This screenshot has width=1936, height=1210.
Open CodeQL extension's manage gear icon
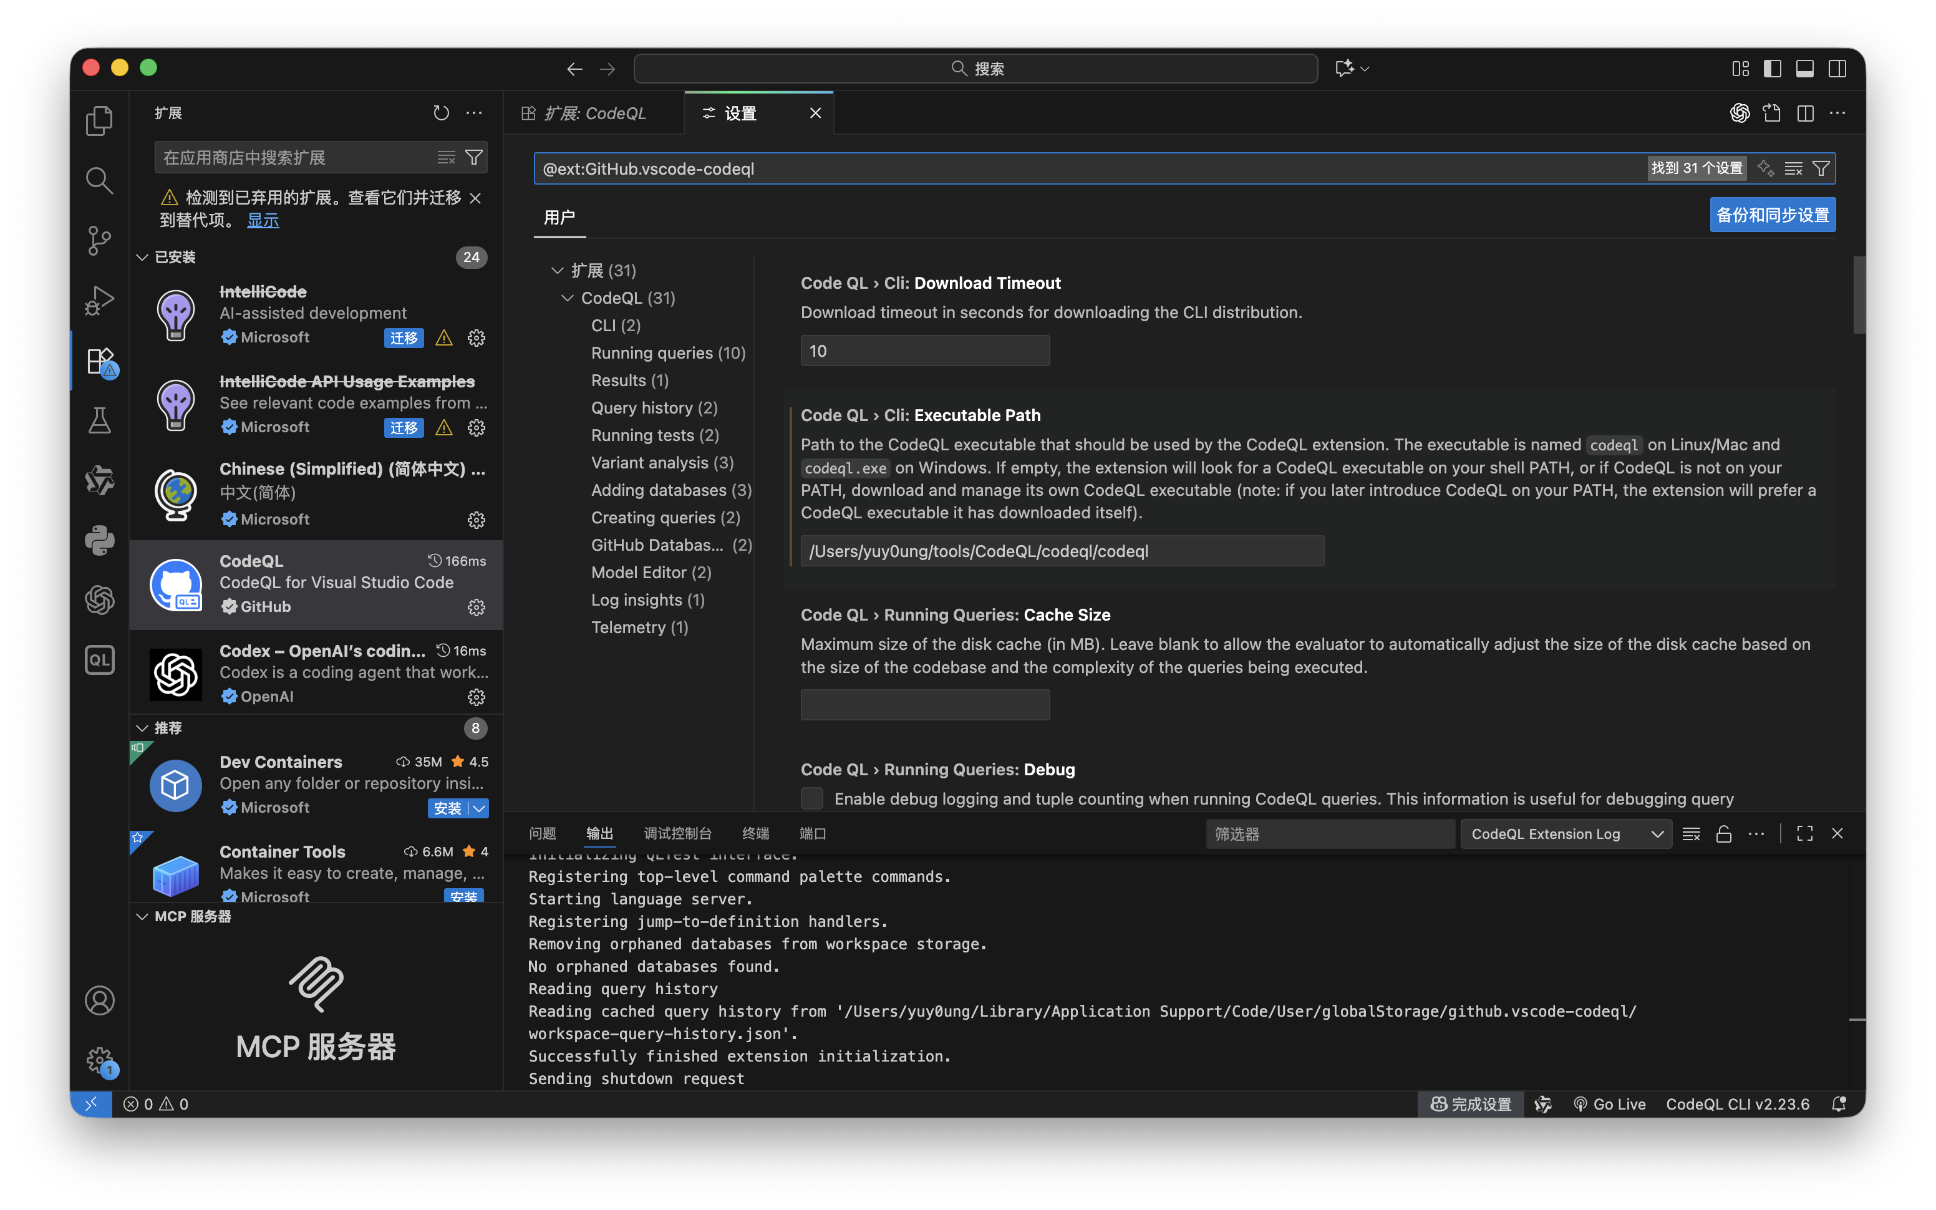[476, 607]
